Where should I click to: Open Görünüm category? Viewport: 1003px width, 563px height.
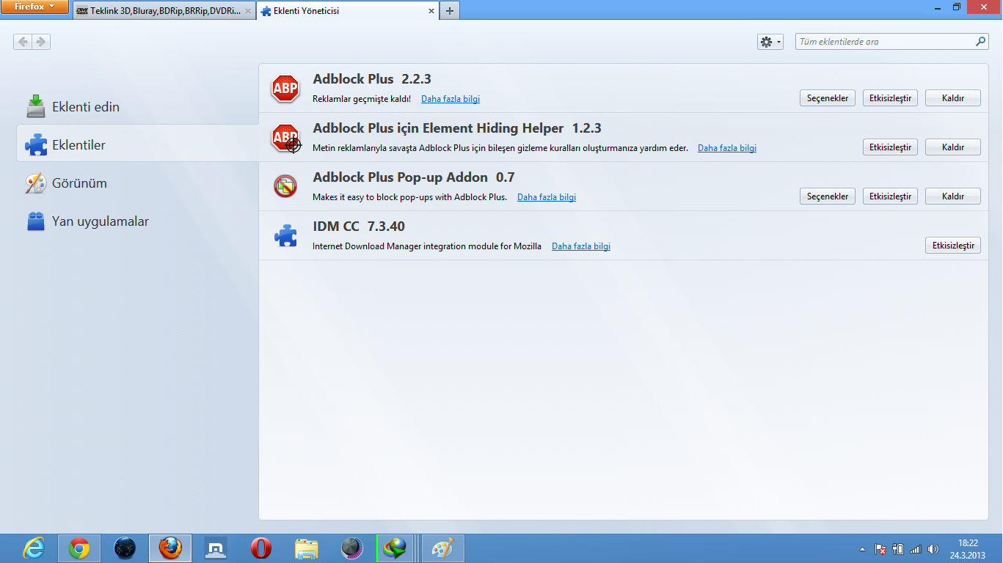tap(138, 183)
